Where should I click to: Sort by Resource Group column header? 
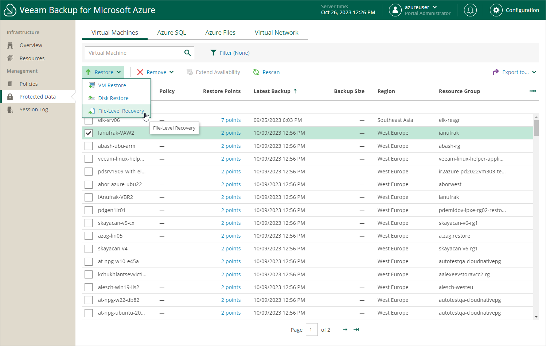click(x=459, y=91)
